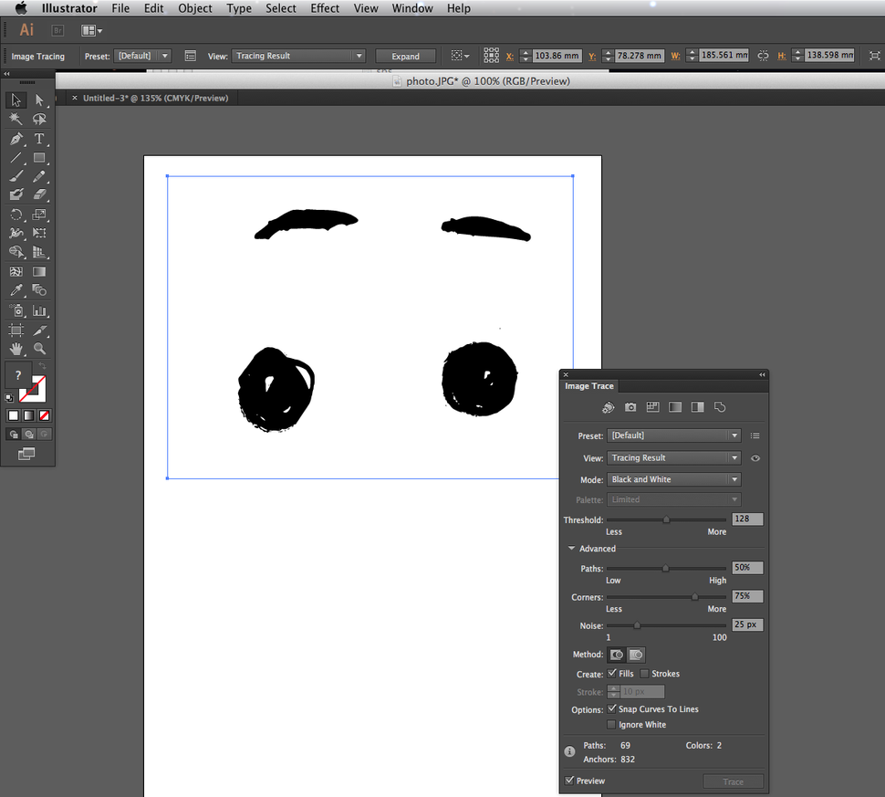885x797 pixels.
Task: Click the Black and White icon in Image Trace
Action: coord(696,408)
